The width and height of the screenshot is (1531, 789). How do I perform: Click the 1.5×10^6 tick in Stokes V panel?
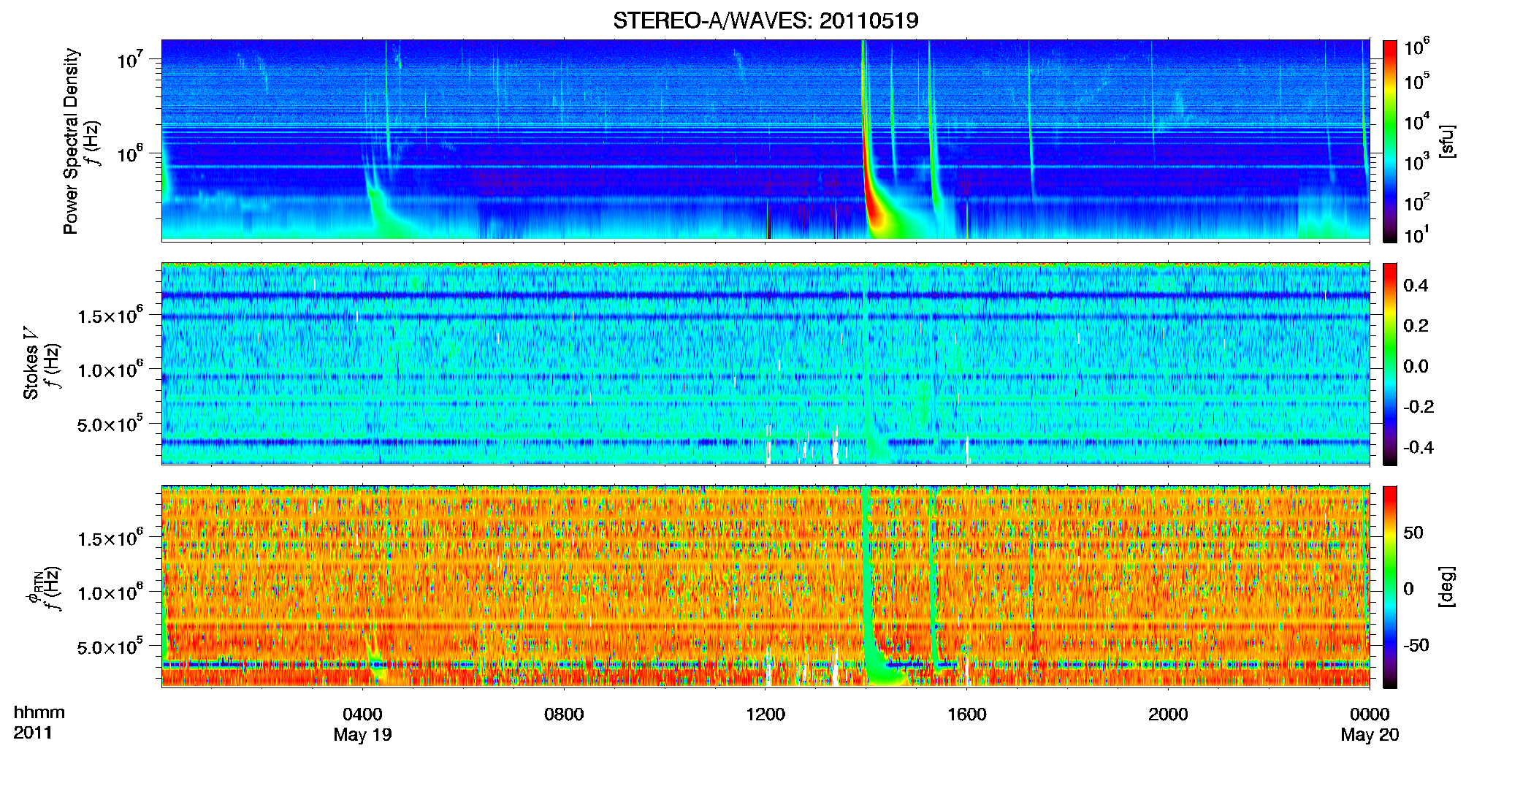pos(110,316)
